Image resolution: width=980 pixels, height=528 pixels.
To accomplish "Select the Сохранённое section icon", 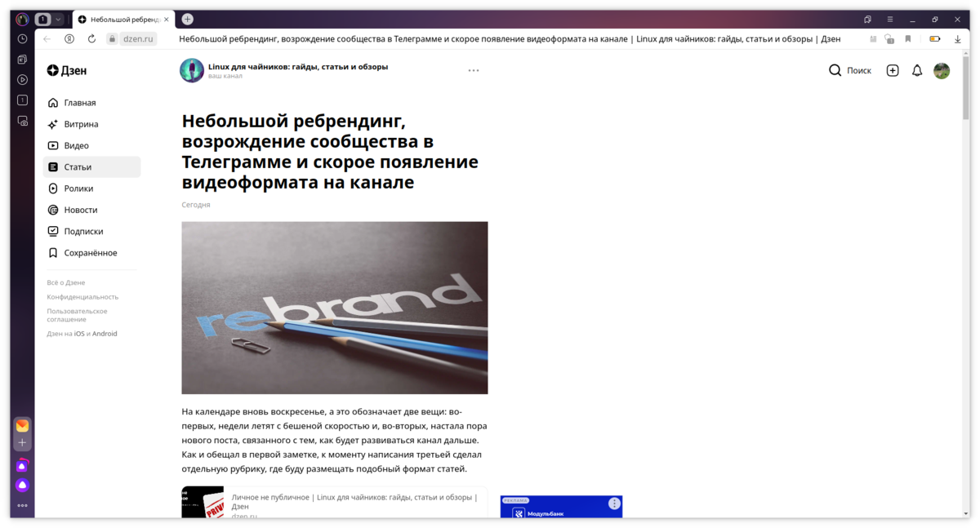I will point(55,252).
